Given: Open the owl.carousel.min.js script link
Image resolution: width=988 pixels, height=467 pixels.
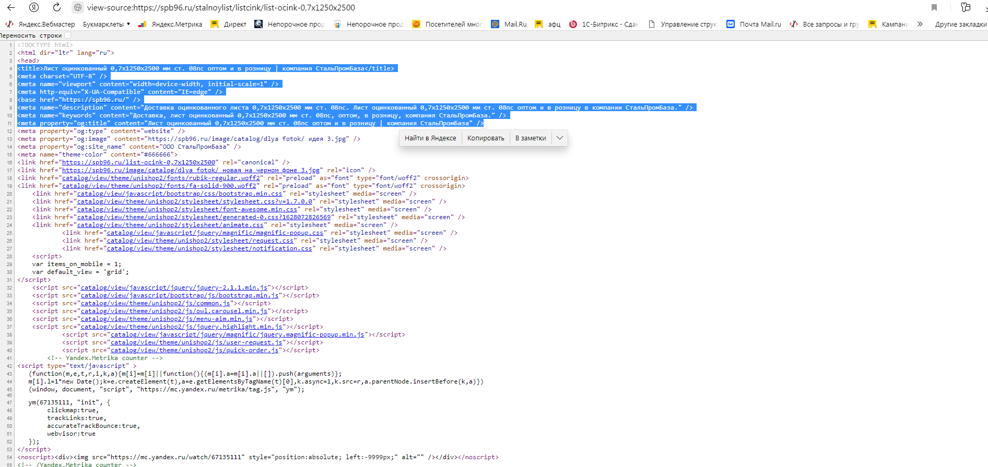Looking at the screenshot, I should click(x=174, y=311).
